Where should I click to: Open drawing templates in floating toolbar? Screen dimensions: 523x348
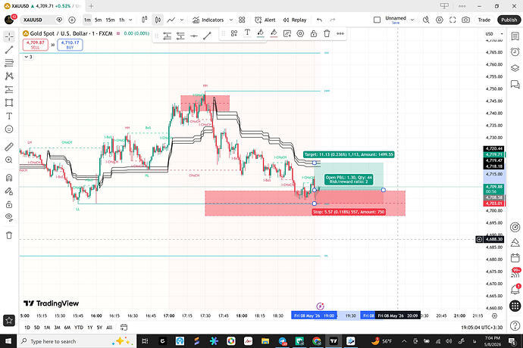[233, 33]
